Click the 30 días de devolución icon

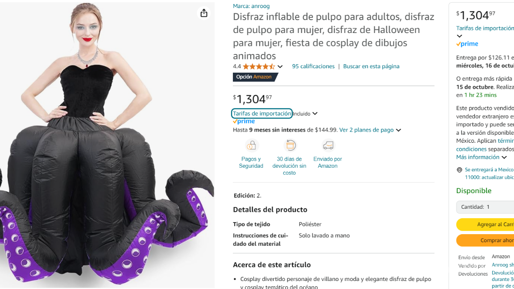click(290, 145)
